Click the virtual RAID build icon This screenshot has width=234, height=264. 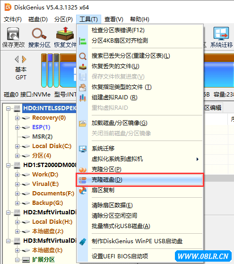[83, 97]
